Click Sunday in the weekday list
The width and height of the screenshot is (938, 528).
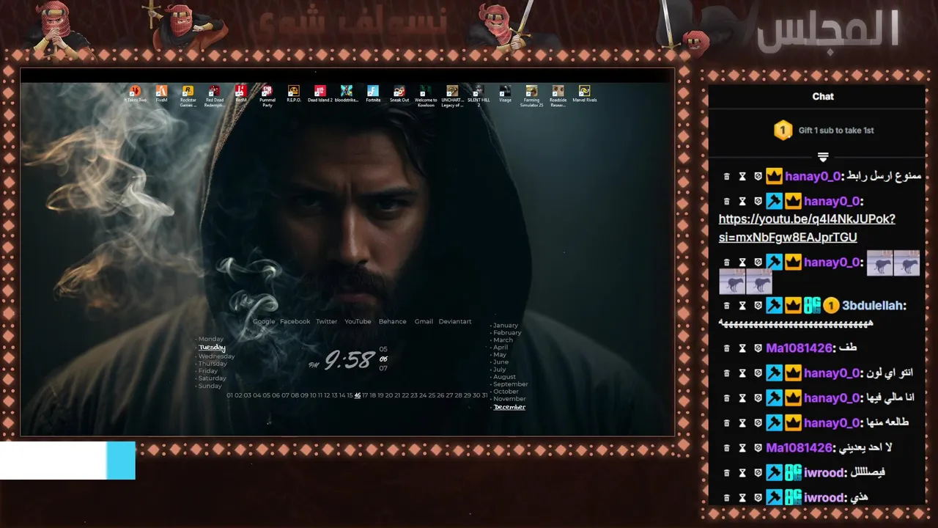(x=210, y=386)
